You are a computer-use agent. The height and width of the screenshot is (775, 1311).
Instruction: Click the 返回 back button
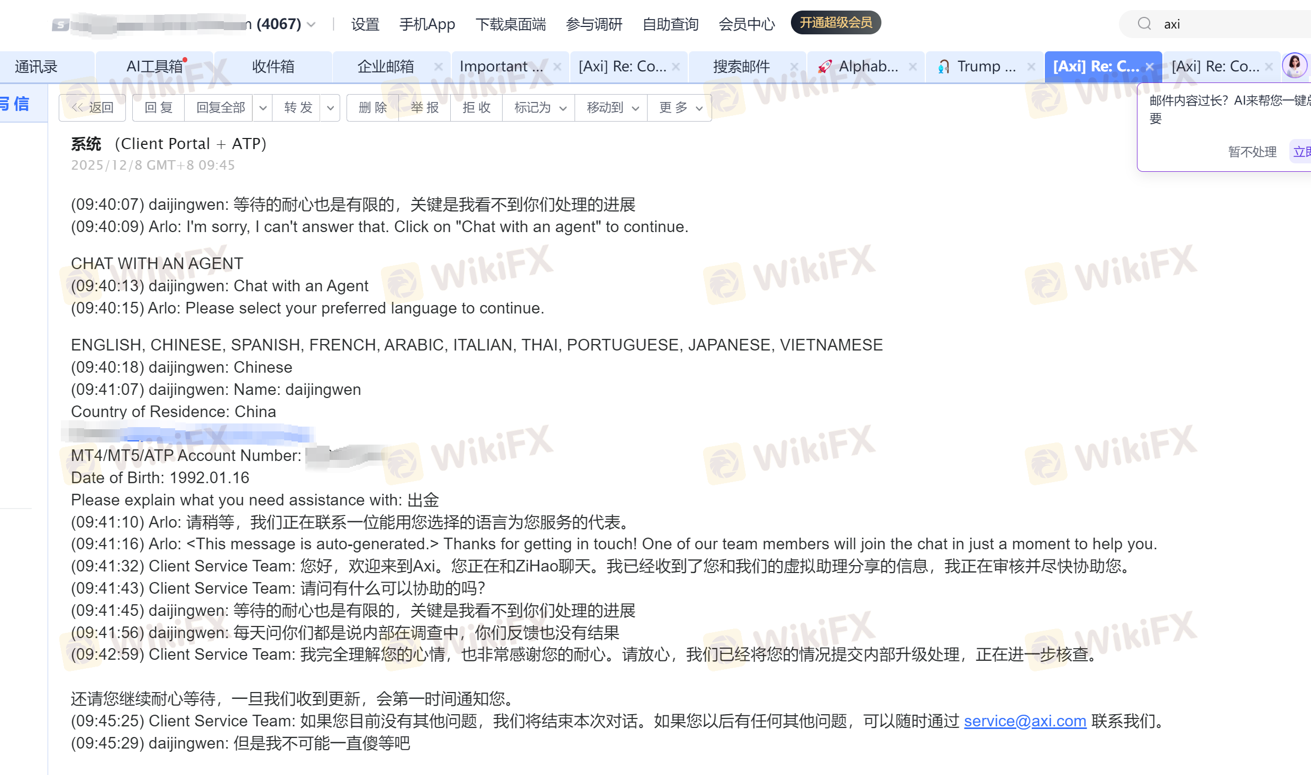pos(93,108)
